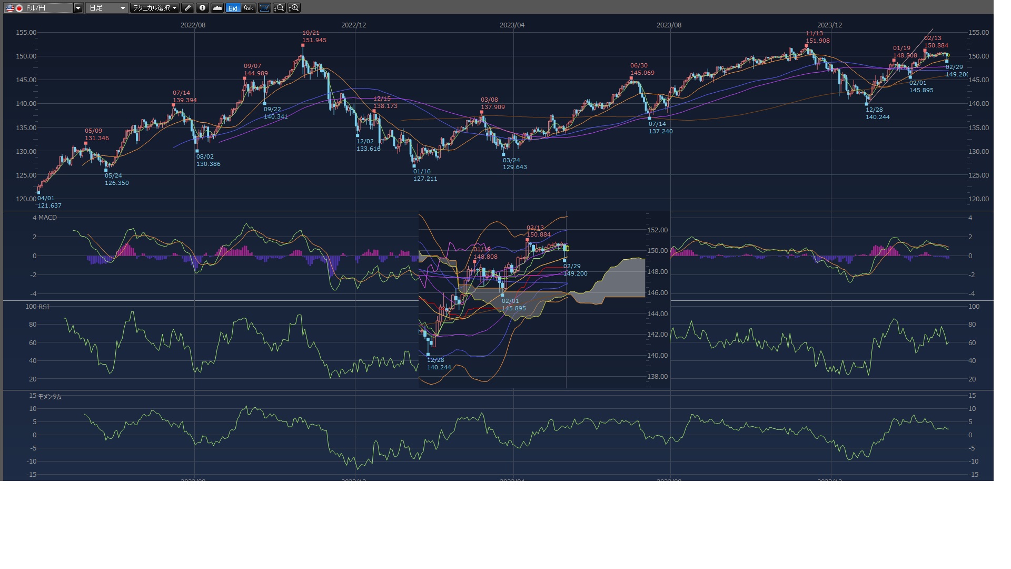Toggle Ask price display
This screenshot has height=569, width=1011.
click(248, 8)
